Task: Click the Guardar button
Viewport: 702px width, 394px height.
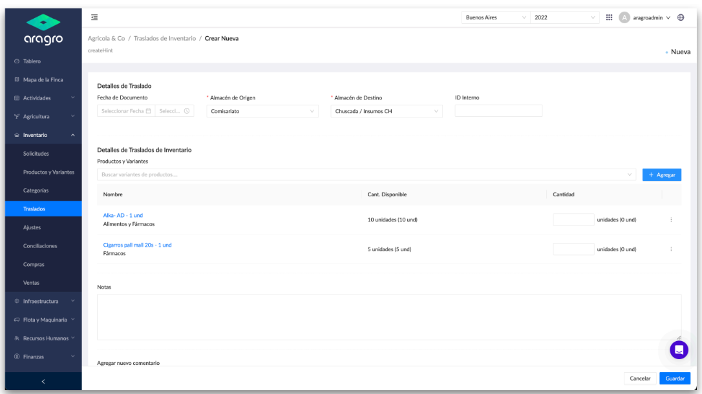Action: click(675, 378)
